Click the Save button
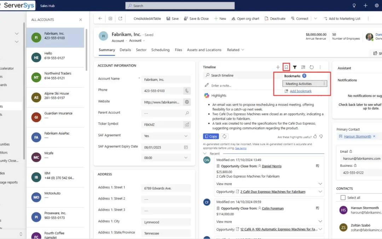This screenshot has width=382, height=239. click(x=173, y=18)
